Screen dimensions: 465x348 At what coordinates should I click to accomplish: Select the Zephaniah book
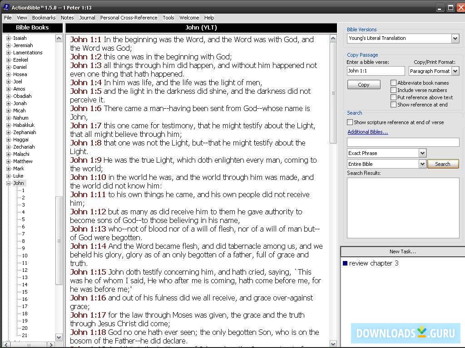click(25, 132)
